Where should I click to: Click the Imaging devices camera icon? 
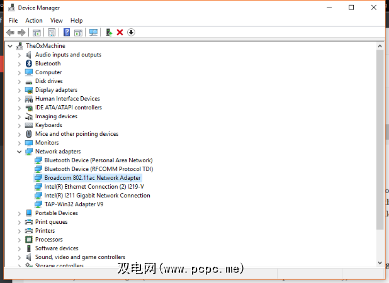[29, 116]
